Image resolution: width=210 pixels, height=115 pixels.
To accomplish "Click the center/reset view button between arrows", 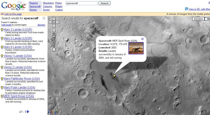I will click(54, 22).
